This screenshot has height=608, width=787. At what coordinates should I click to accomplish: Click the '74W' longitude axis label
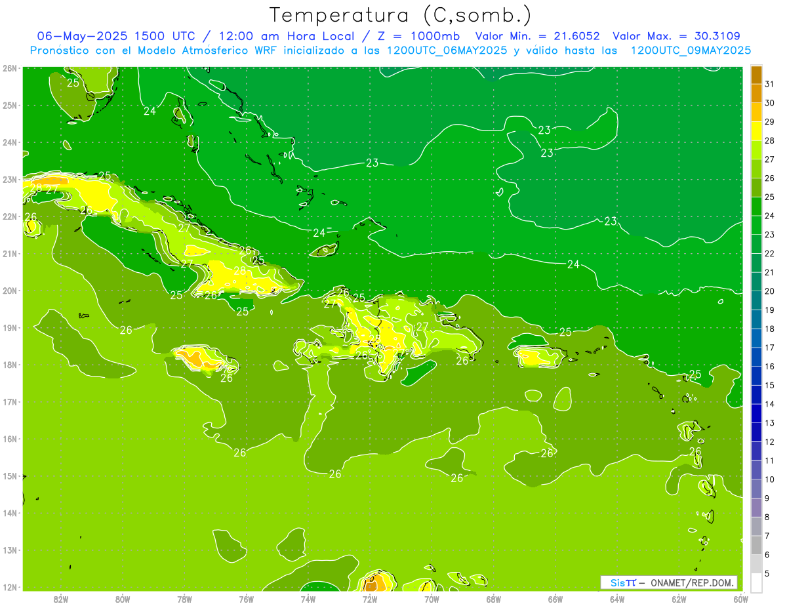[308, 599]
